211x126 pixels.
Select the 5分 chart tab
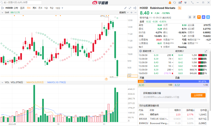coord(52,8)
